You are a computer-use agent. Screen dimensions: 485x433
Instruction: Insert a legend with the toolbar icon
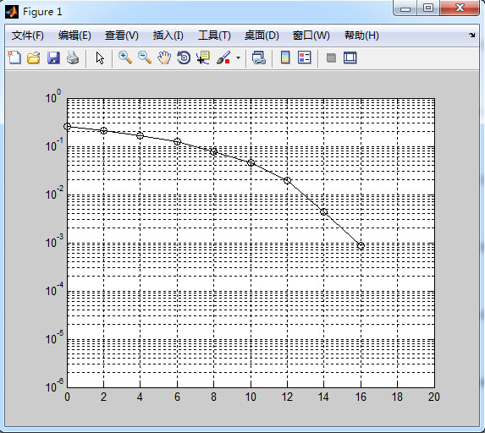305,58
